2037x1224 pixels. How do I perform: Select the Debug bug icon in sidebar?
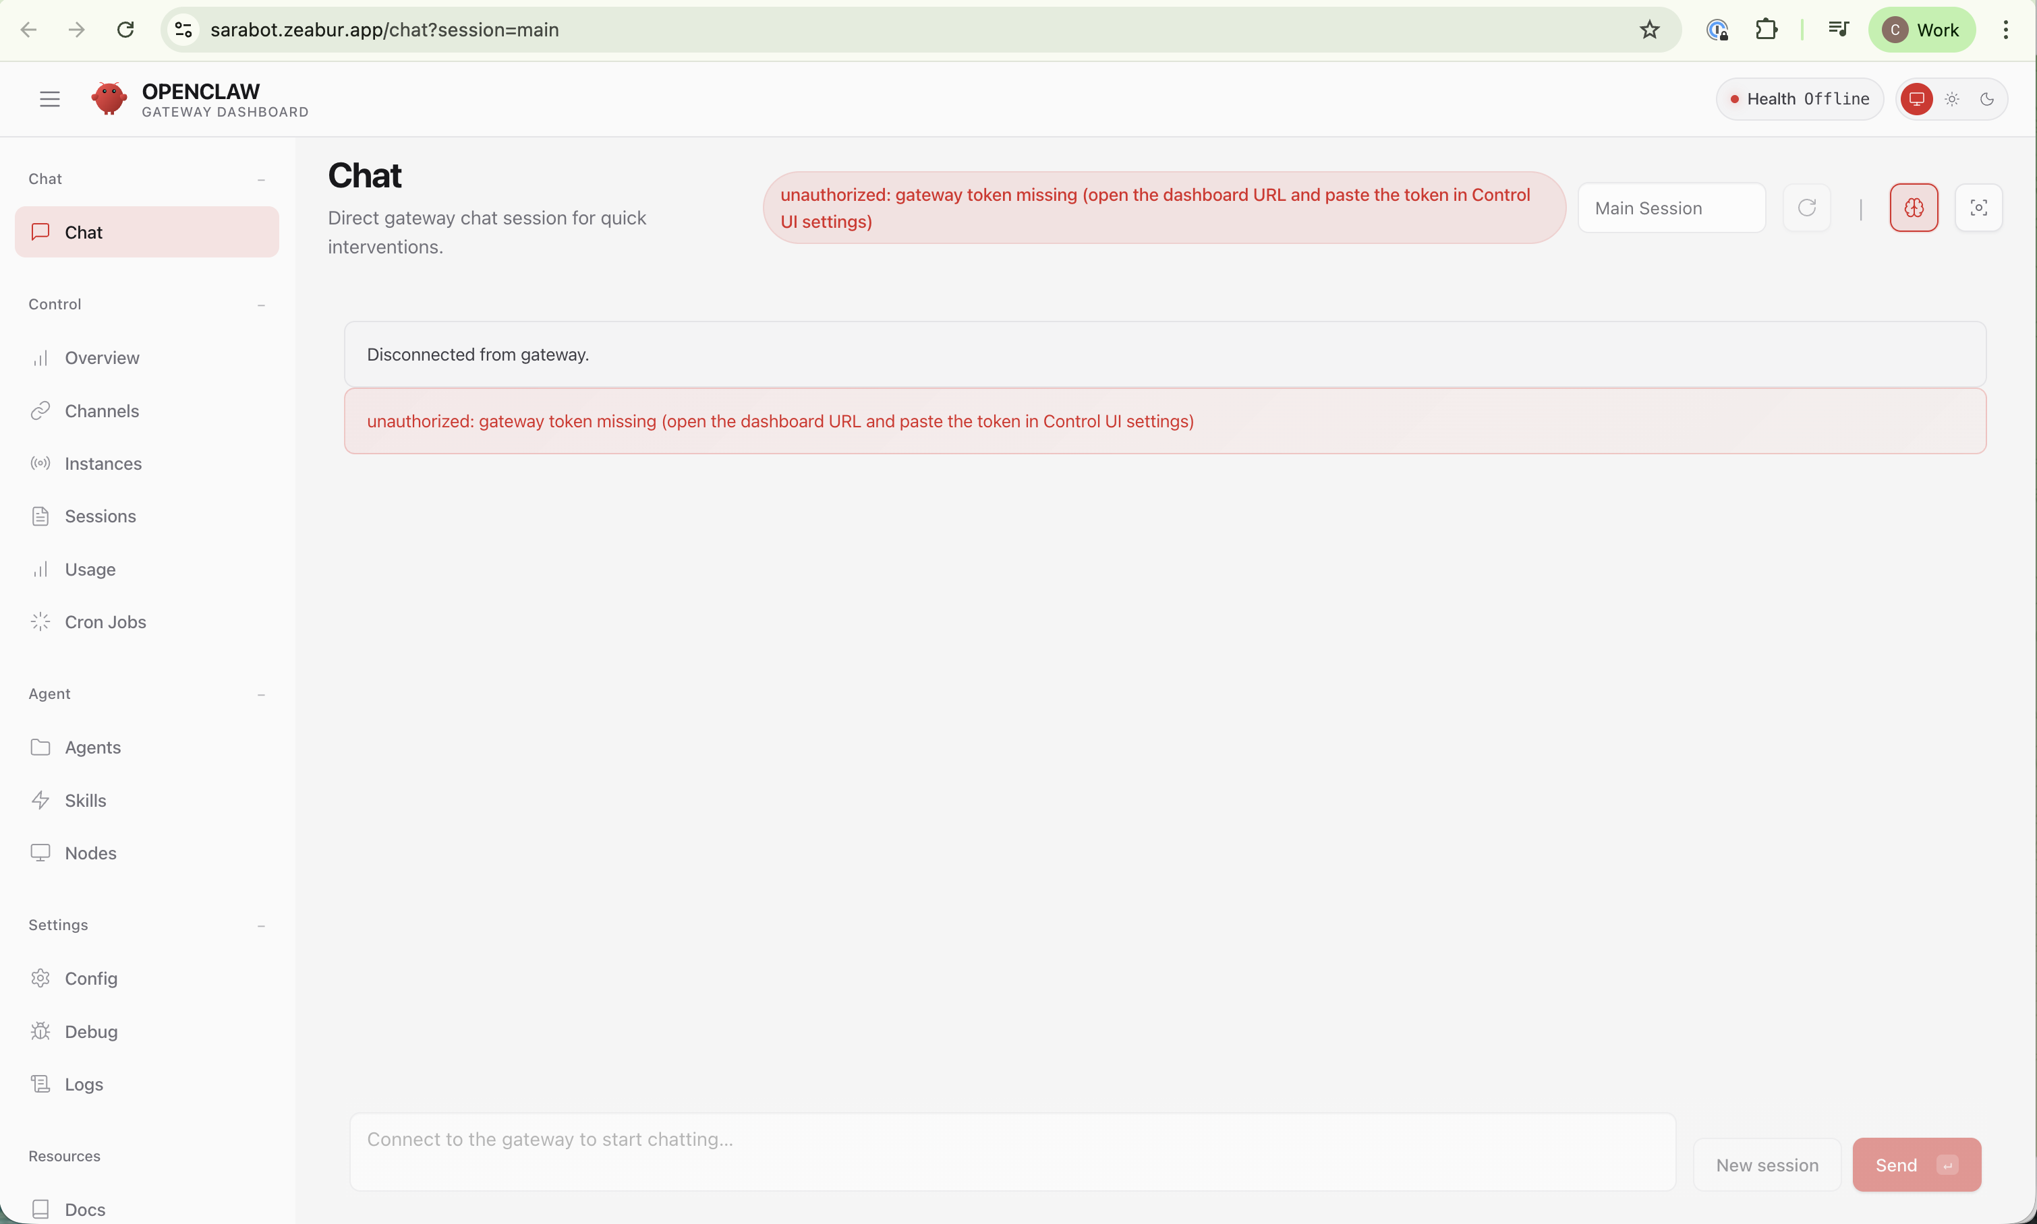point(40,1031)
